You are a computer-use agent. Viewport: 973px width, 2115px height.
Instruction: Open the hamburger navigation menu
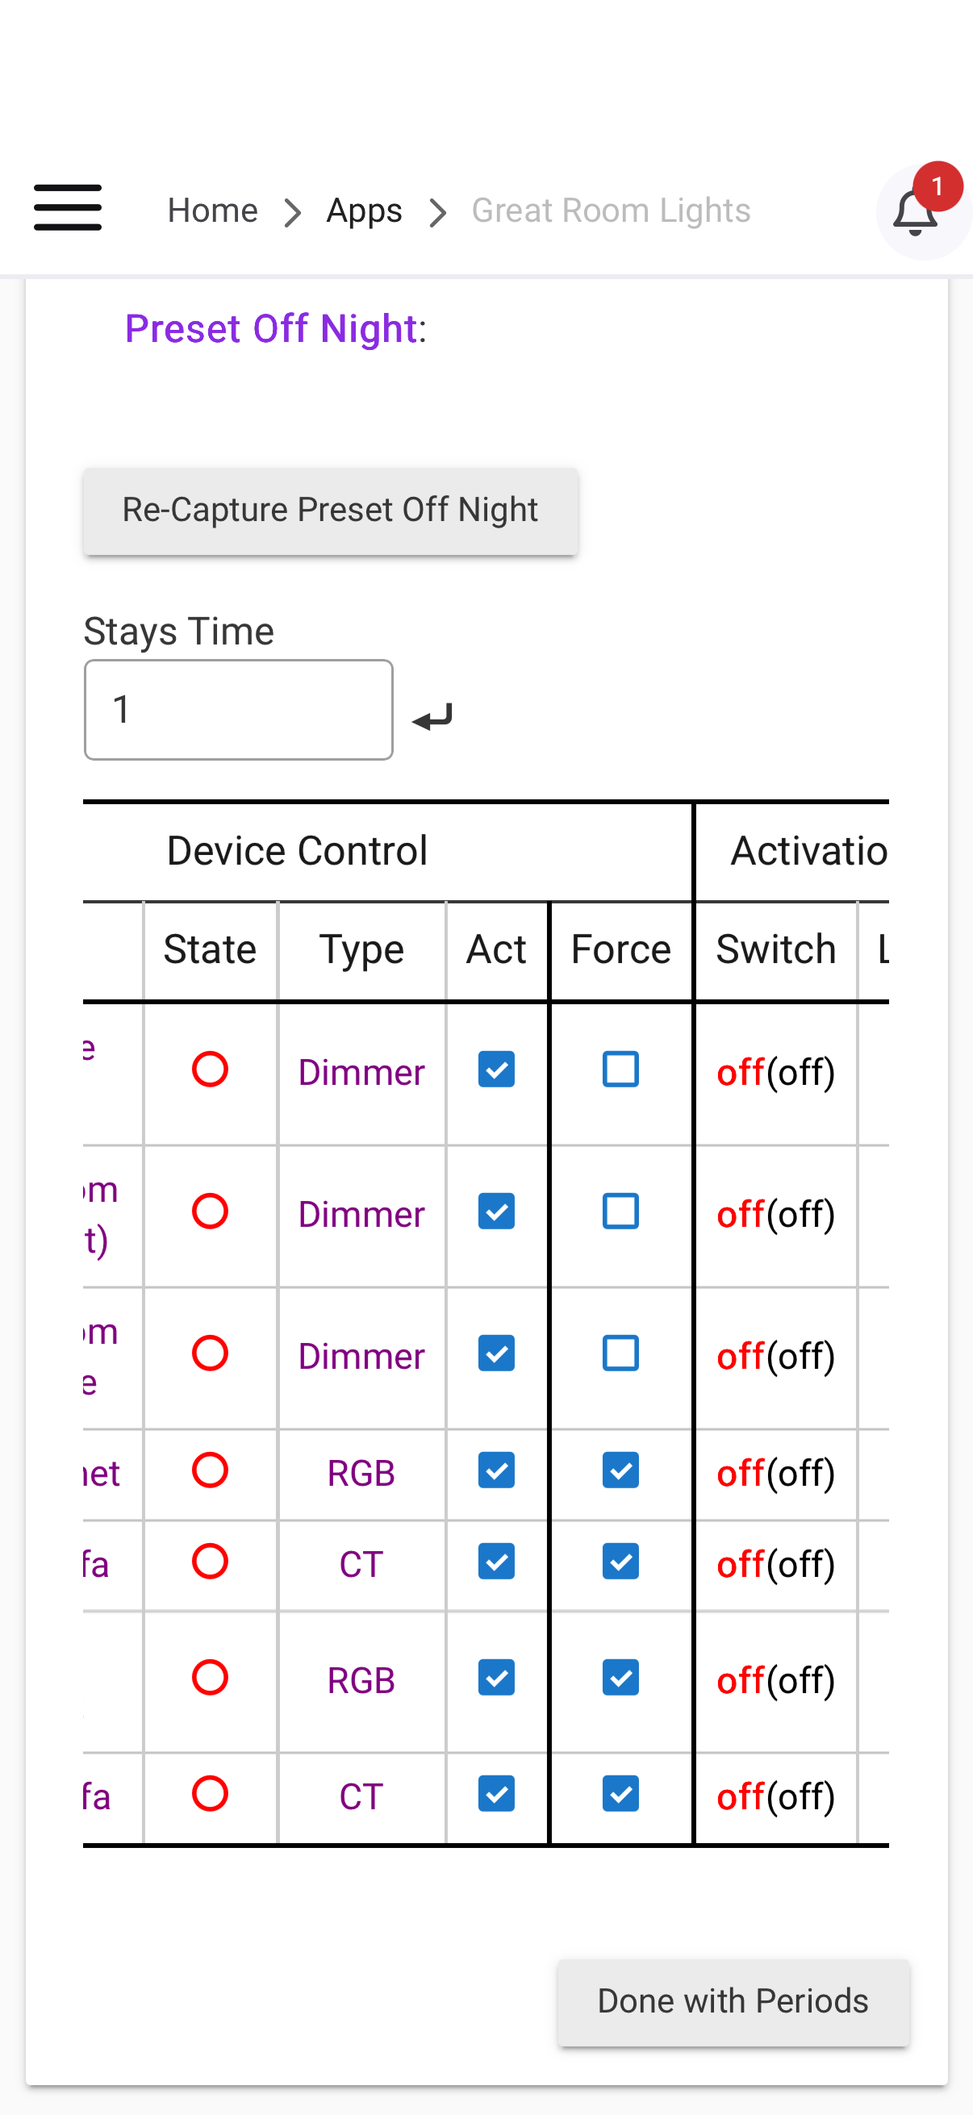pos(67,208)
